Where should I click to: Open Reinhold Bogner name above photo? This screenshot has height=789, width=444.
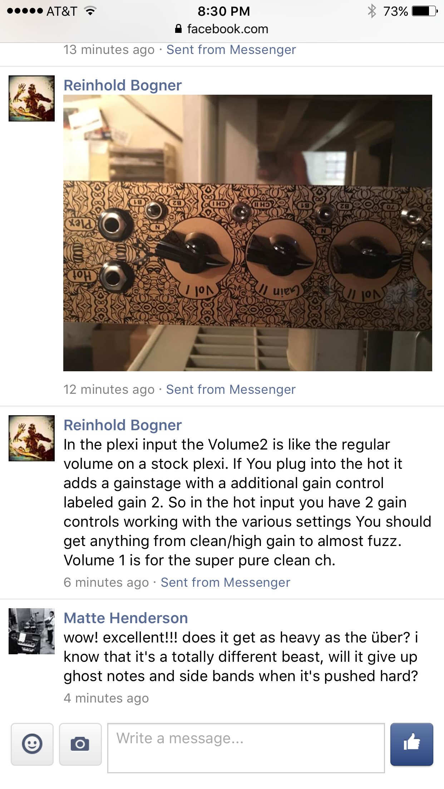(x=123, y=85)
